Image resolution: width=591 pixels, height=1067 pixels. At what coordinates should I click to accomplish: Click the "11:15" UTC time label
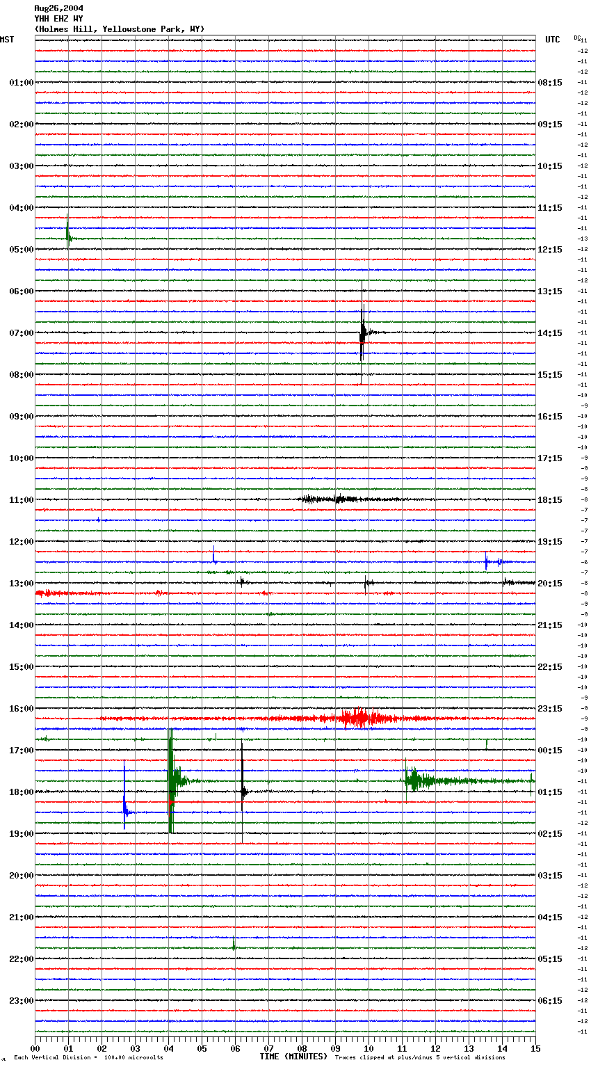point(550,208)
